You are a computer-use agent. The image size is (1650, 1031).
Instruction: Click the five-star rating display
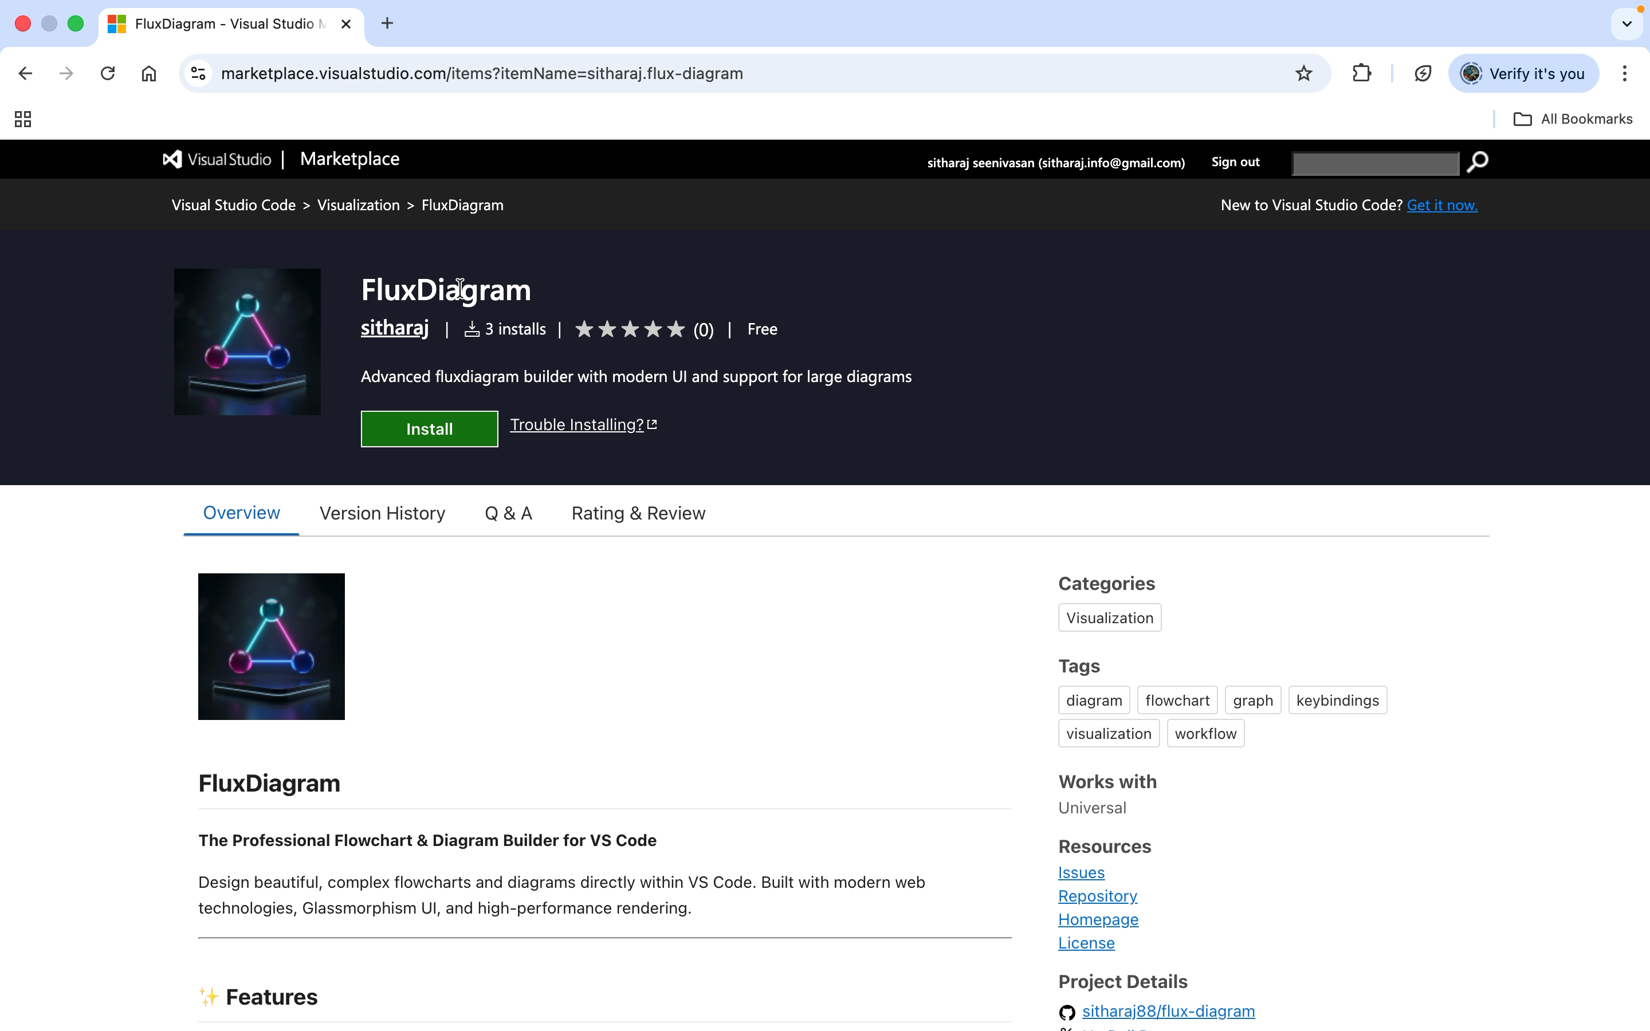pos(629,330)
